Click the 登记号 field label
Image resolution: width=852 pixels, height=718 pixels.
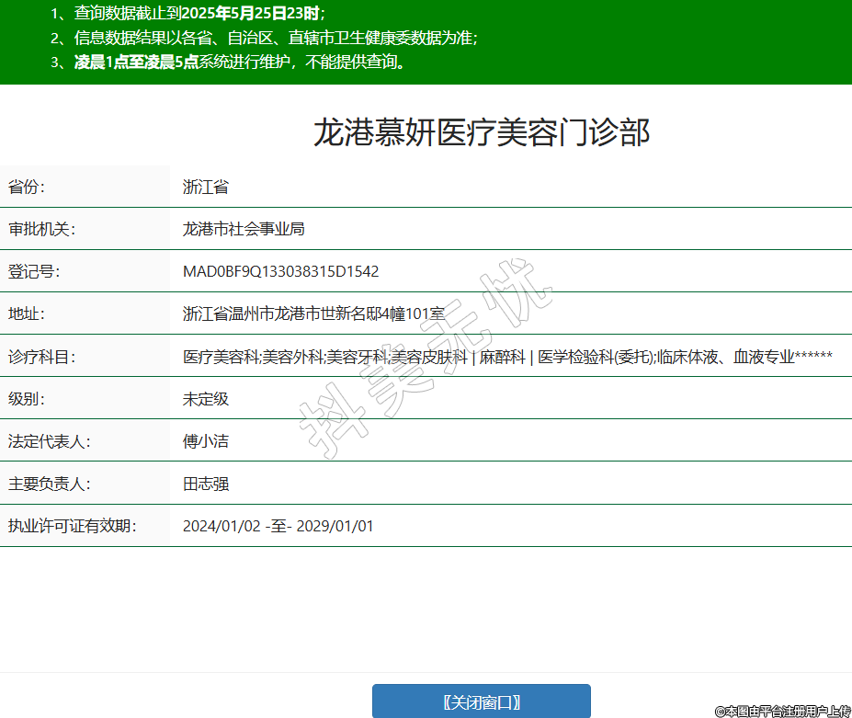click(x=33, y=272)
